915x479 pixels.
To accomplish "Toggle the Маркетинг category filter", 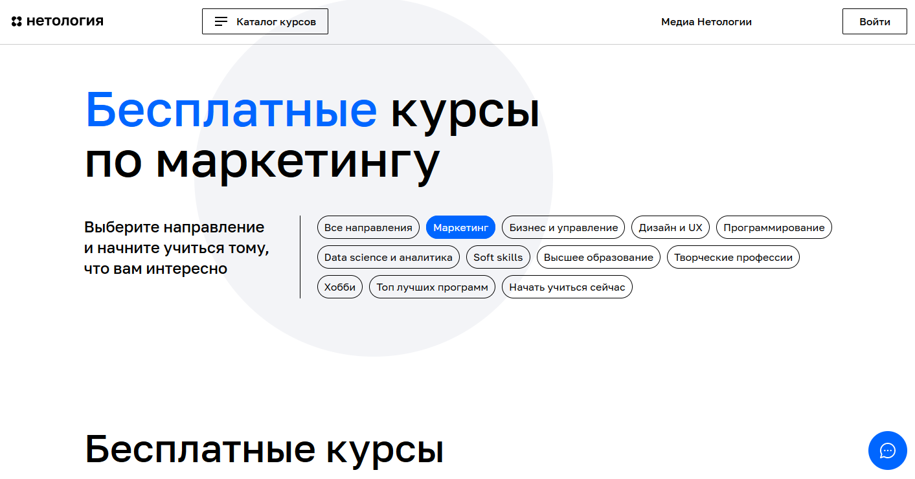I will pos(460,227).
